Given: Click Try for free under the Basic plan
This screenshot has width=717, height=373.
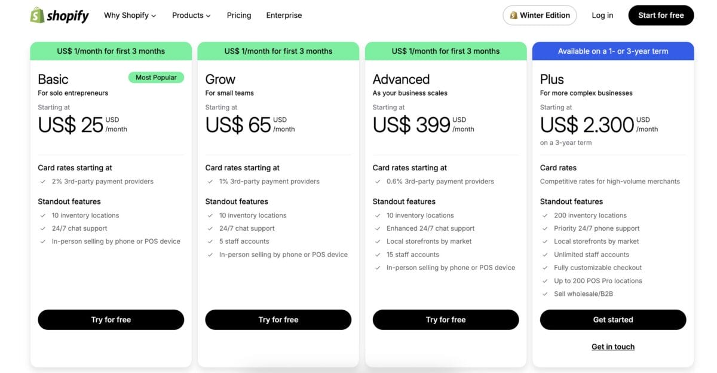Looking at the screenshot, I should (111, 319).
